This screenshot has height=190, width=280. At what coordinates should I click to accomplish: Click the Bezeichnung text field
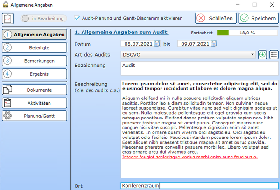199,68
